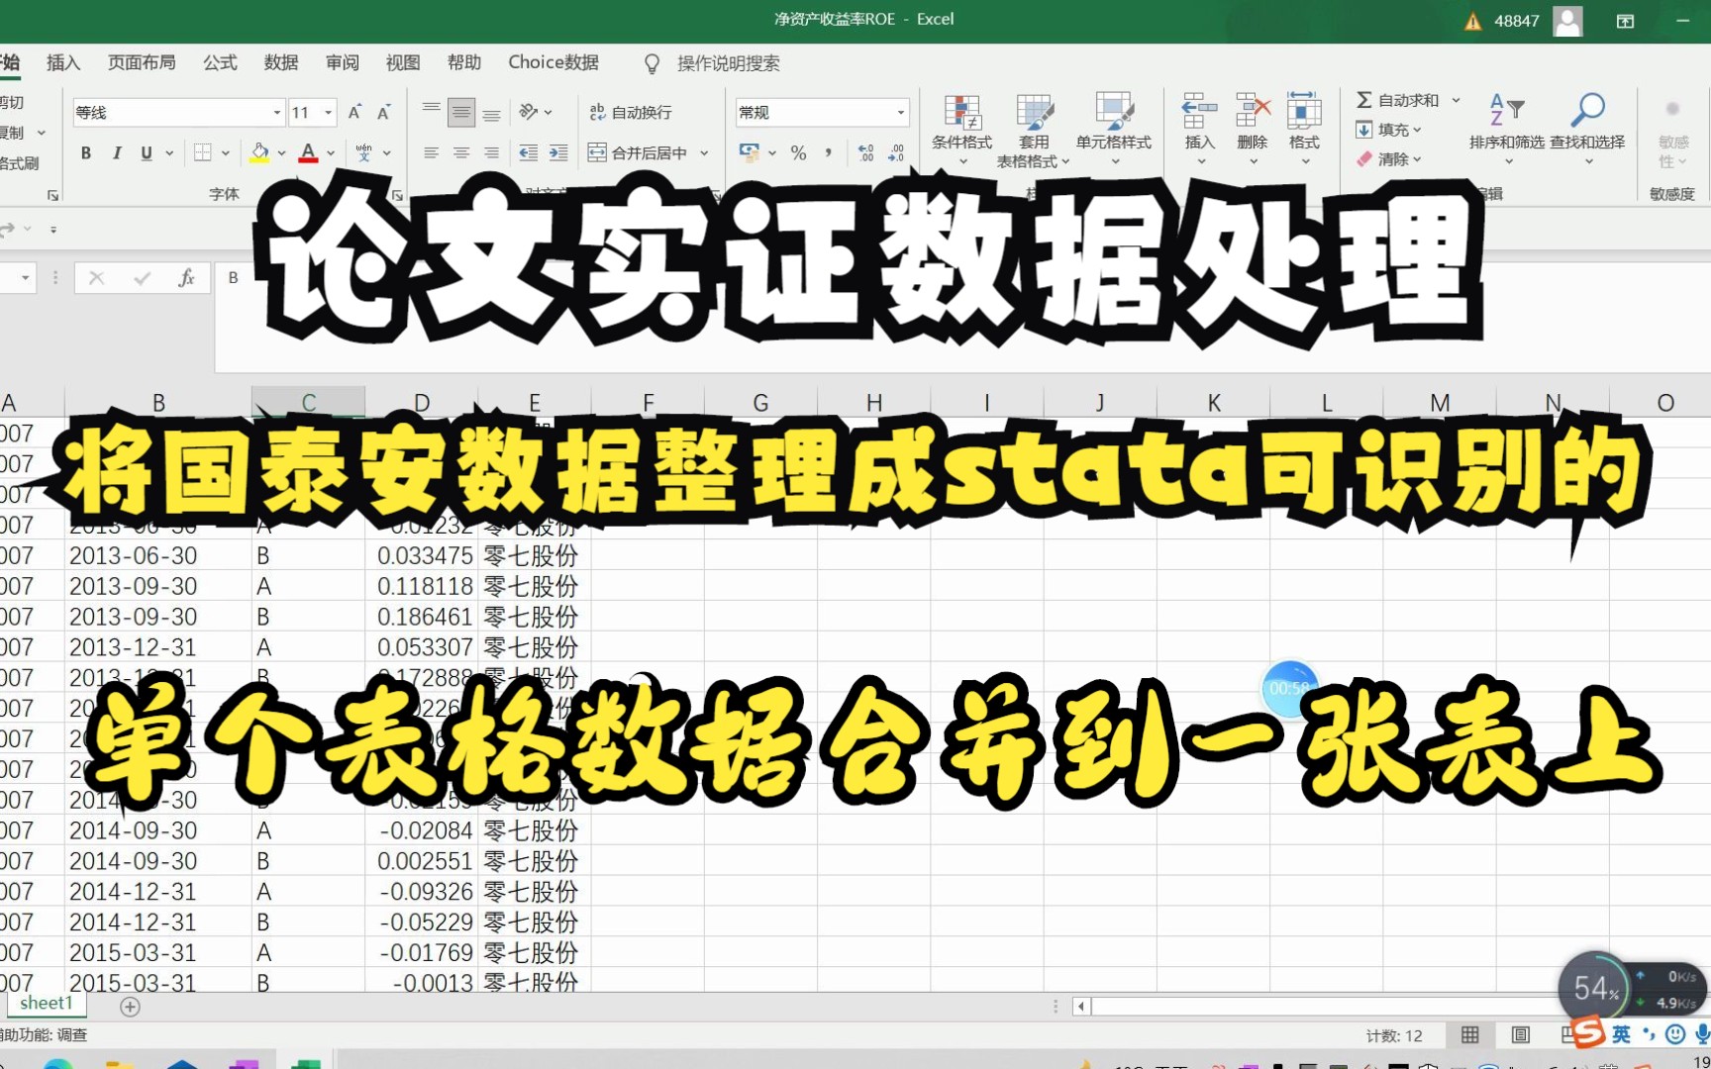Open 单元格样式 cell styles
Viewport: 1711px width, 1069px height.
1114,129
